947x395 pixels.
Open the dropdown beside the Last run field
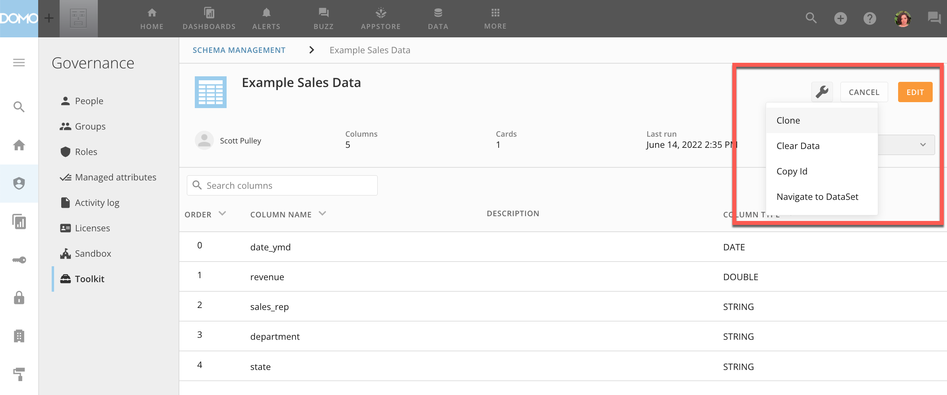click(922, 145)
